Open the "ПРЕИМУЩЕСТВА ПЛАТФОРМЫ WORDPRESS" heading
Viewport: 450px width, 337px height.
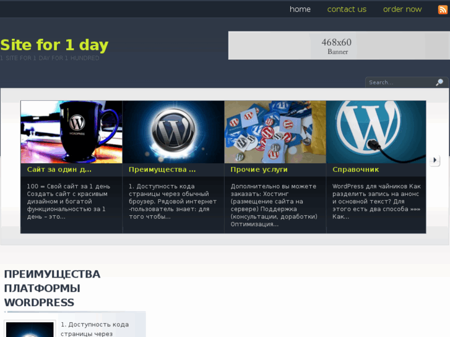[52, 288]
